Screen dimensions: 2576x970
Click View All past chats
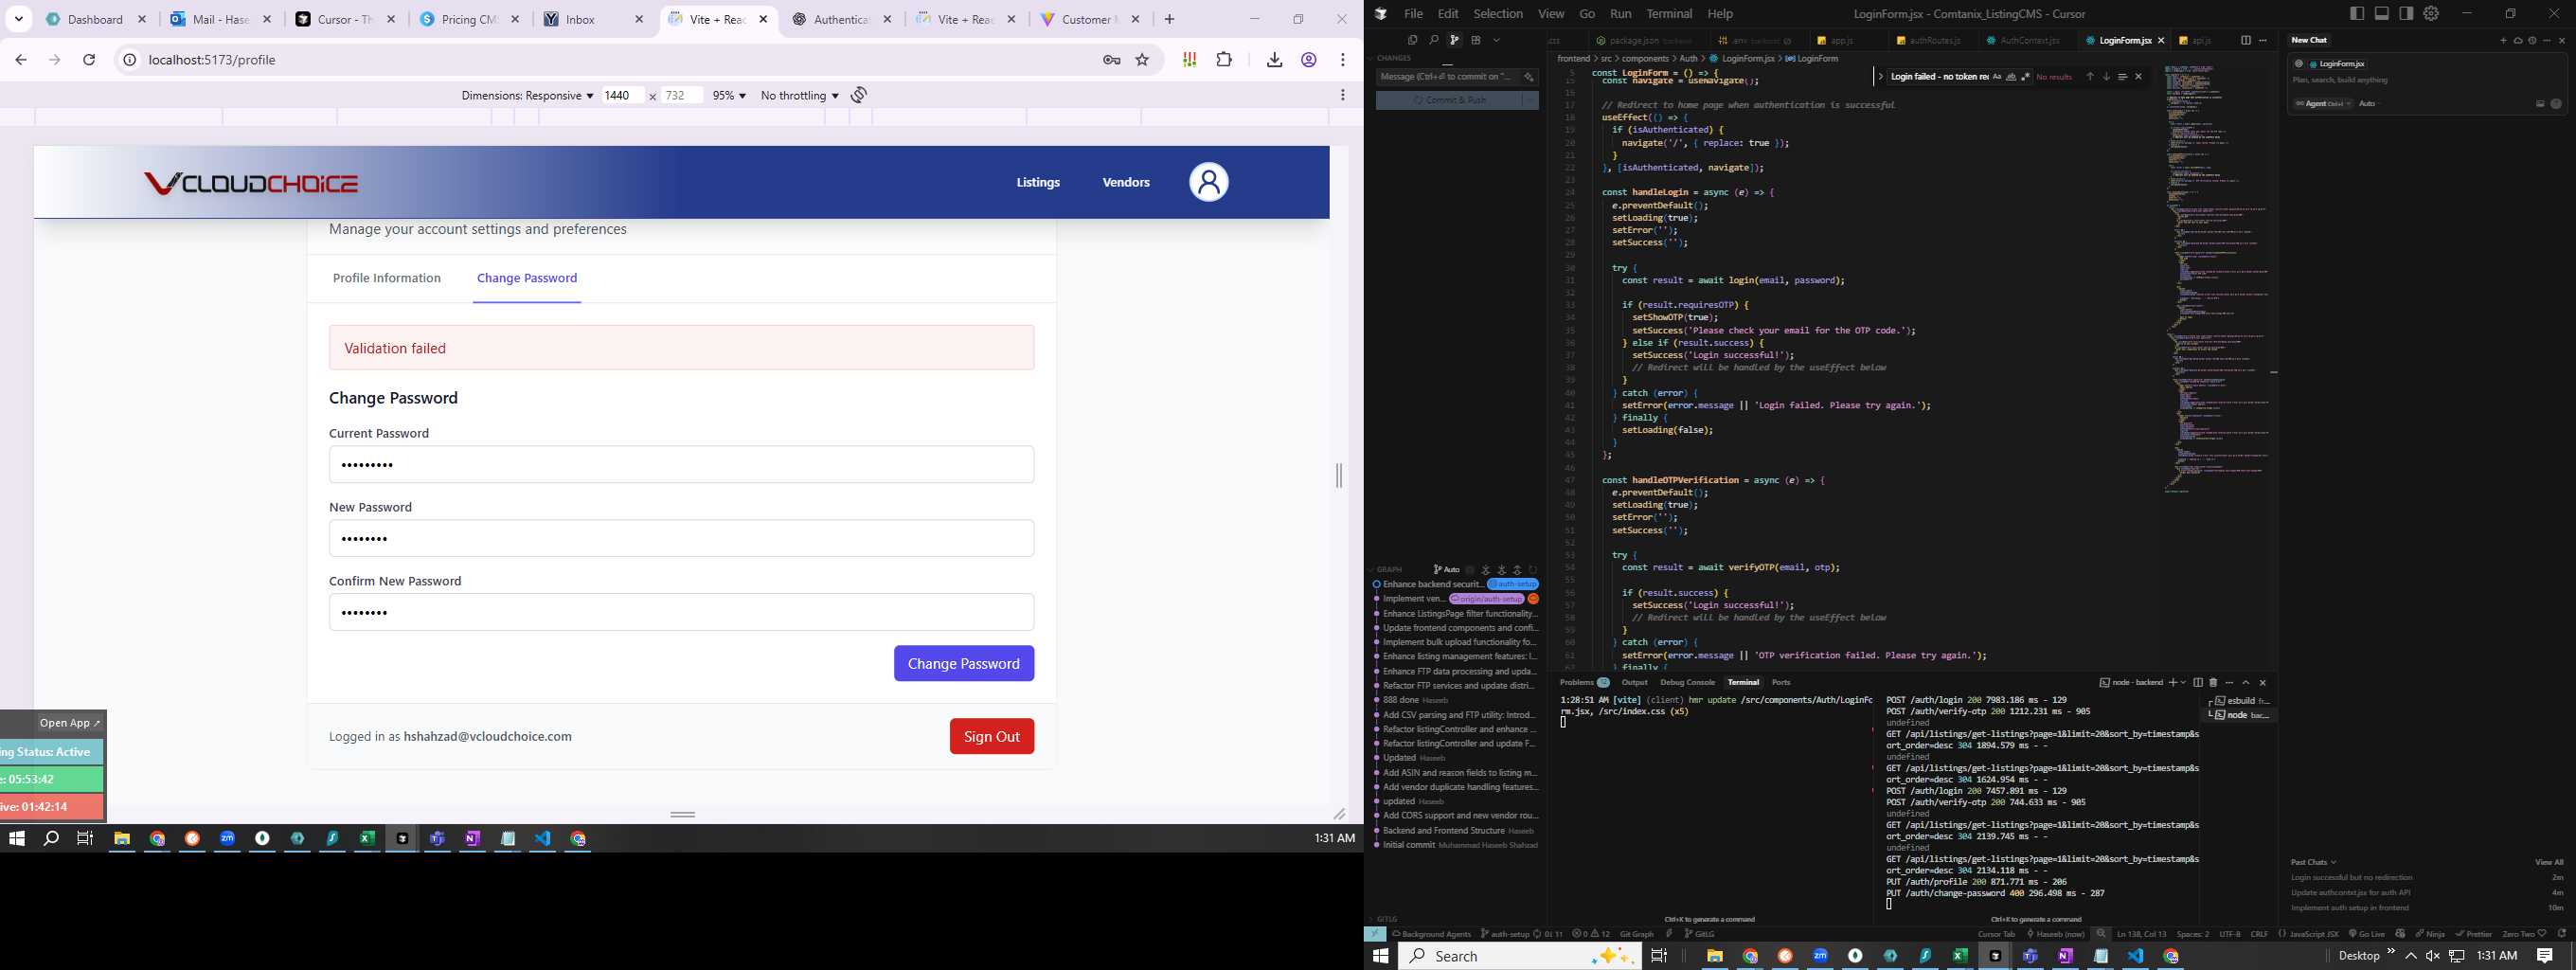tap(2549, 862)
